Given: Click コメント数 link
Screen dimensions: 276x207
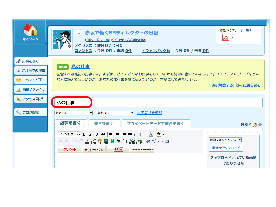Looking at the screenshot, I should coord(84,51).
